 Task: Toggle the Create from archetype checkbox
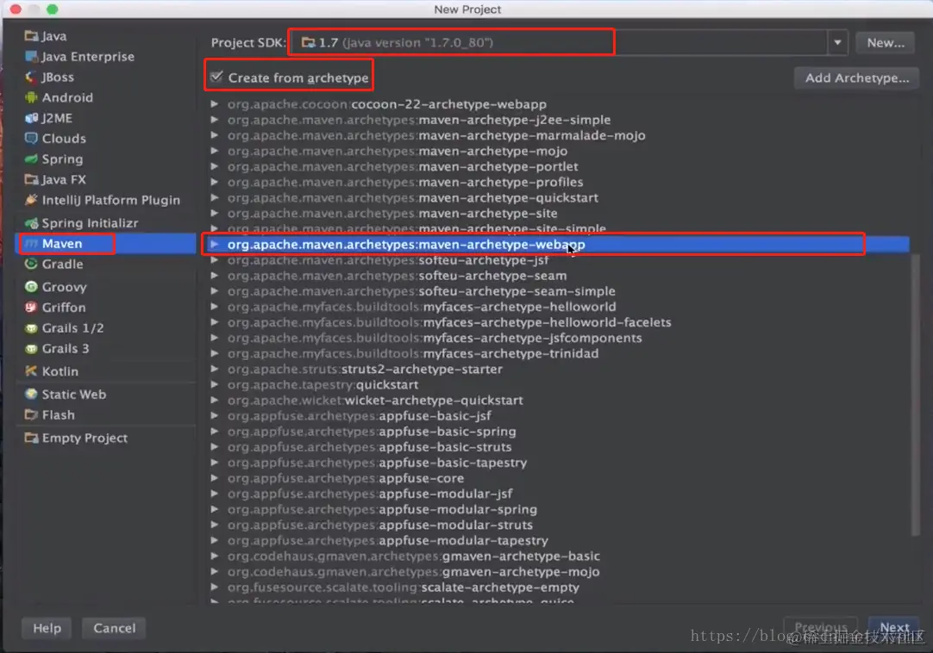pyautogui.click(x=216, y=78)
